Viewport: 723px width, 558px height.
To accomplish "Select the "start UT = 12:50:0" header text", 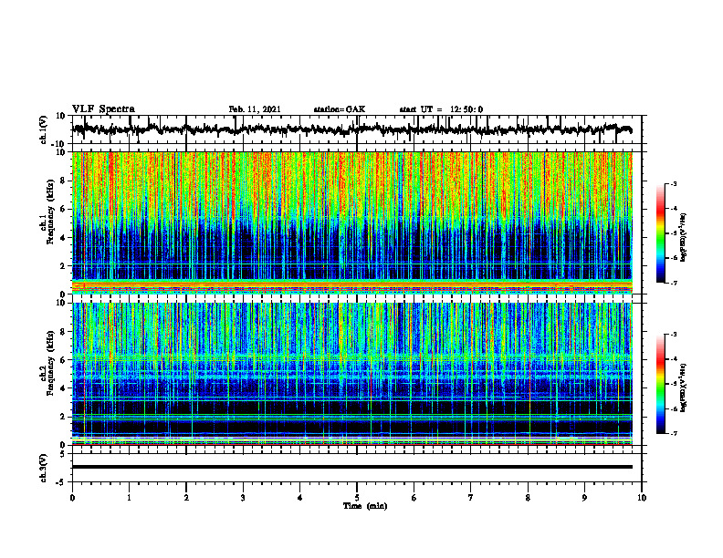I will click(441, 109).
